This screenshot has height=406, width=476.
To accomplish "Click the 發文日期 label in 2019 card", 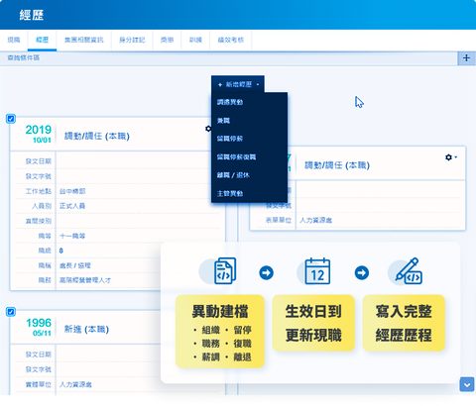I will (39, 161).
